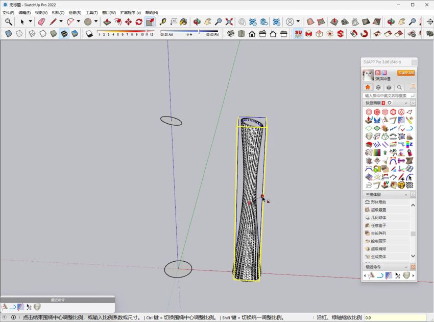
Task: Enable Hidden Line face style
Action: coord(42,34)
